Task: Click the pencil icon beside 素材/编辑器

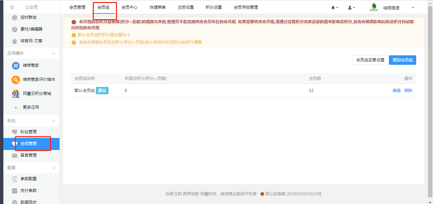Action: (x=14, y=29)
